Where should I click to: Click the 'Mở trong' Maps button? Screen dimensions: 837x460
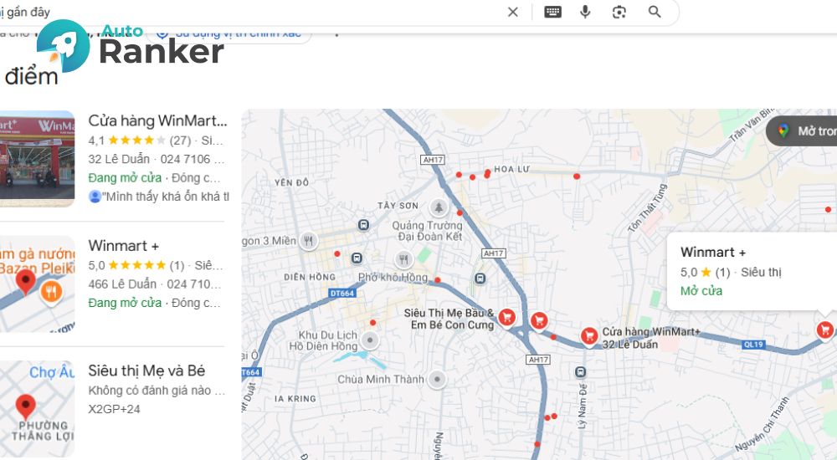tap(803, 130)
